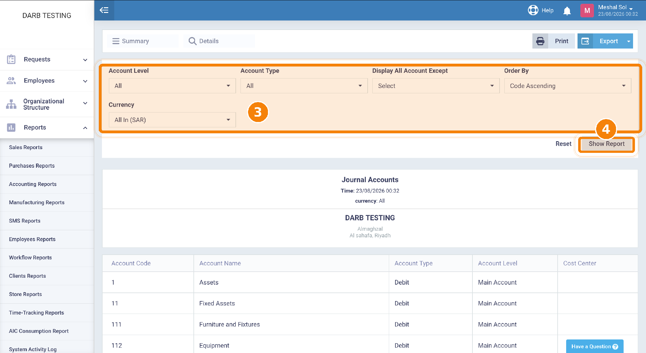Click the Print button
Viewport: 646px width, 353px height.
coord(554,41)
